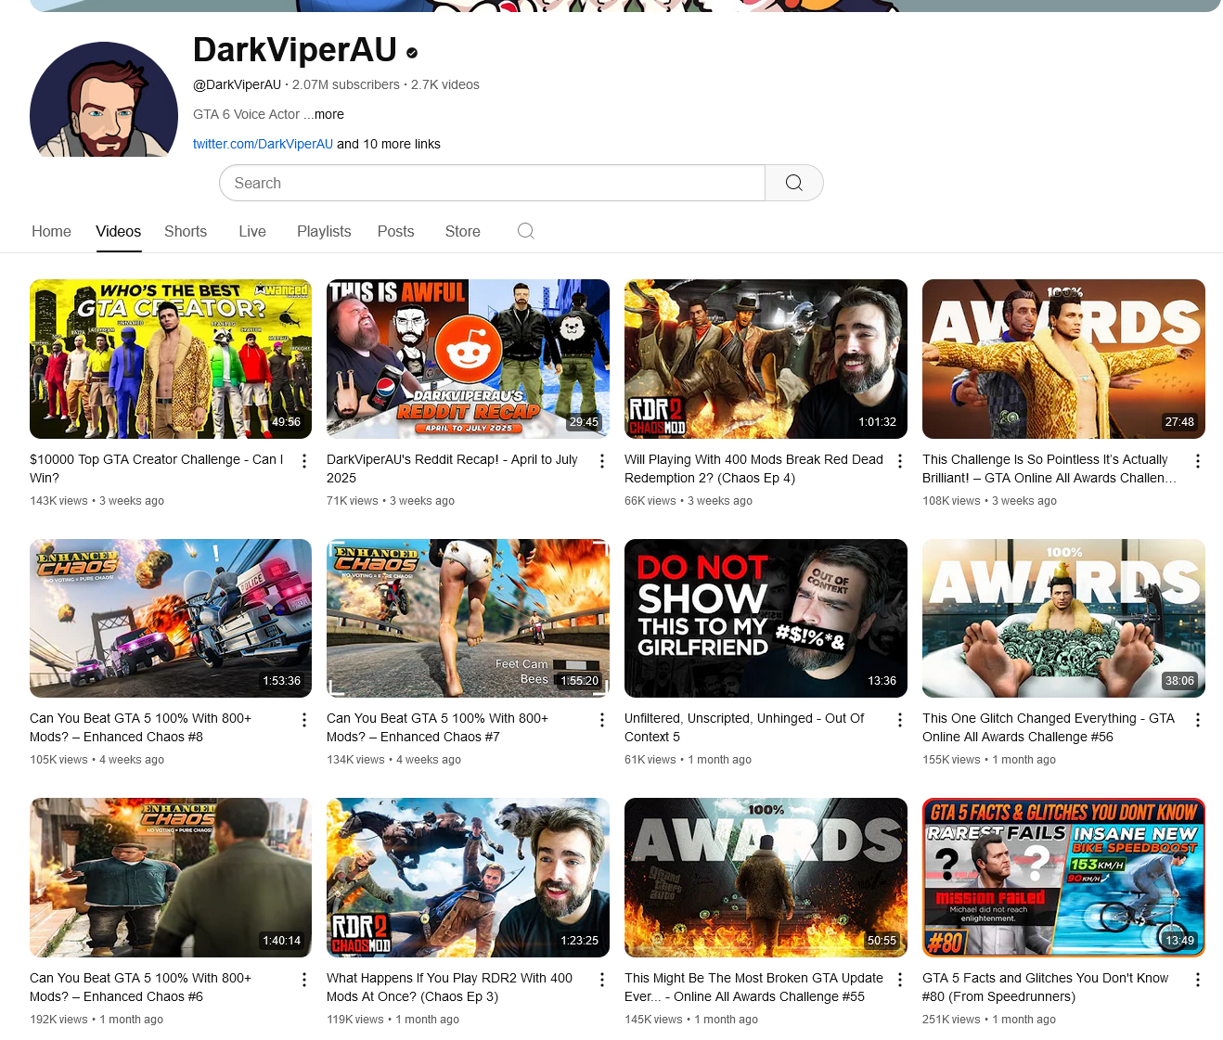Open the channel tab search icon
This screenshot has width=1223, height=1040.
tap(526, 231)
